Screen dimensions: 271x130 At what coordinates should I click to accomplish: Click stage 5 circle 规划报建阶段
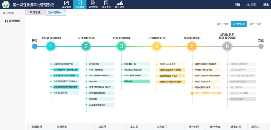pyautogui.click(x=192, y=46)
